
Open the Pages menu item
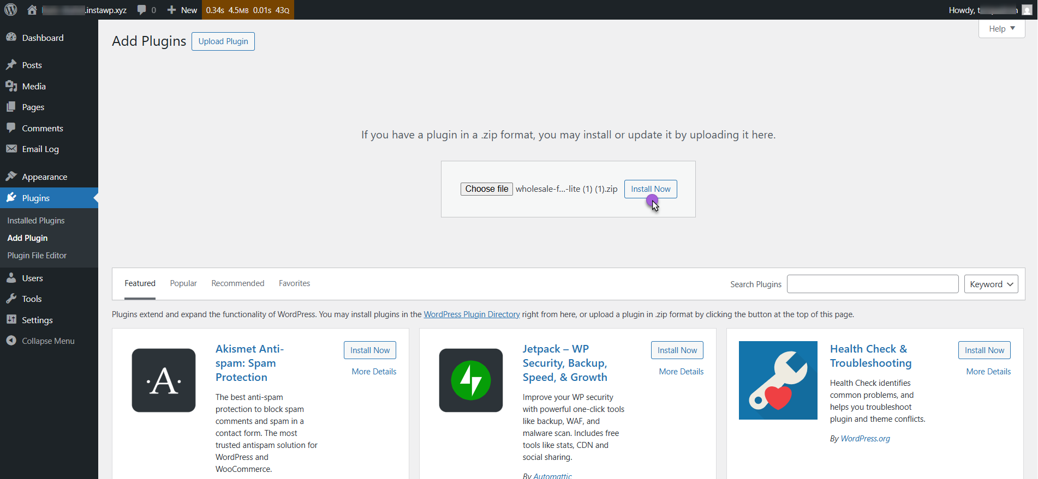pyautogui.click(x=49, y=107)
